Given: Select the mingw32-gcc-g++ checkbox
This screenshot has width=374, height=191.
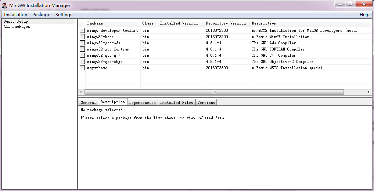Looking at the screenshot, I should pos(82,55).
